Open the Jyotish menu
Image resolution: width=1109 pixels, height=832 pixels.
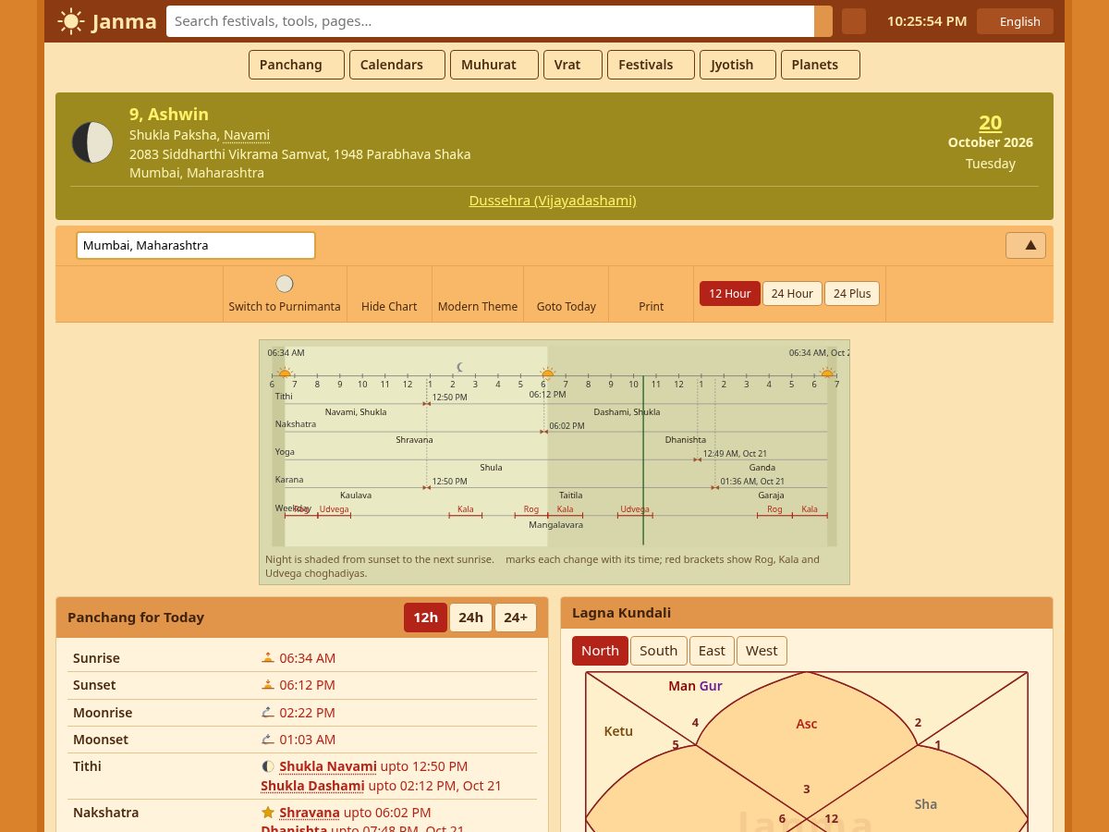coord(737,65)
